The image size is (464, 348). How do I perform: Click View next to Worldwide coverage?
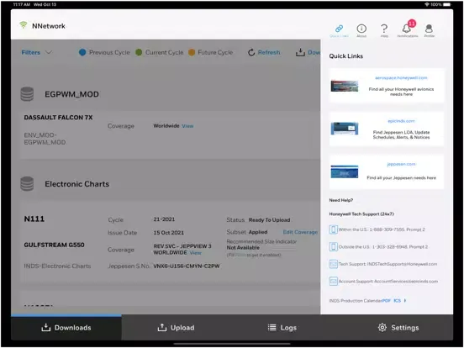pos(187,126)
